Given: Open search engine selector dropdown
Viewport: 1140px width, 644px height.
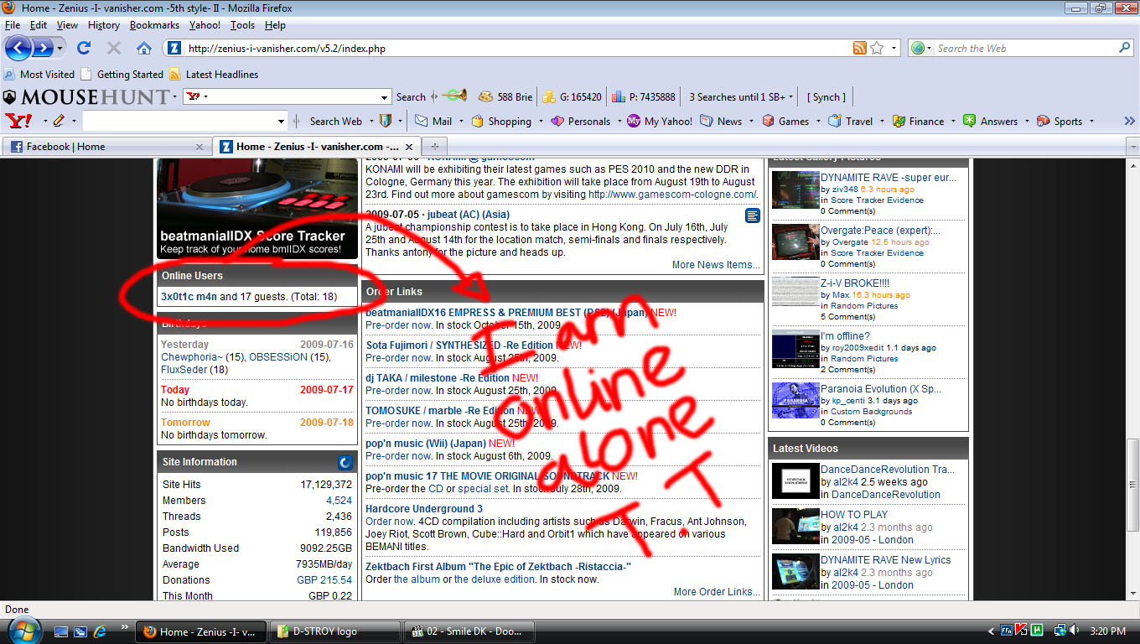Looking at the screenshot, I should [921, 48].
